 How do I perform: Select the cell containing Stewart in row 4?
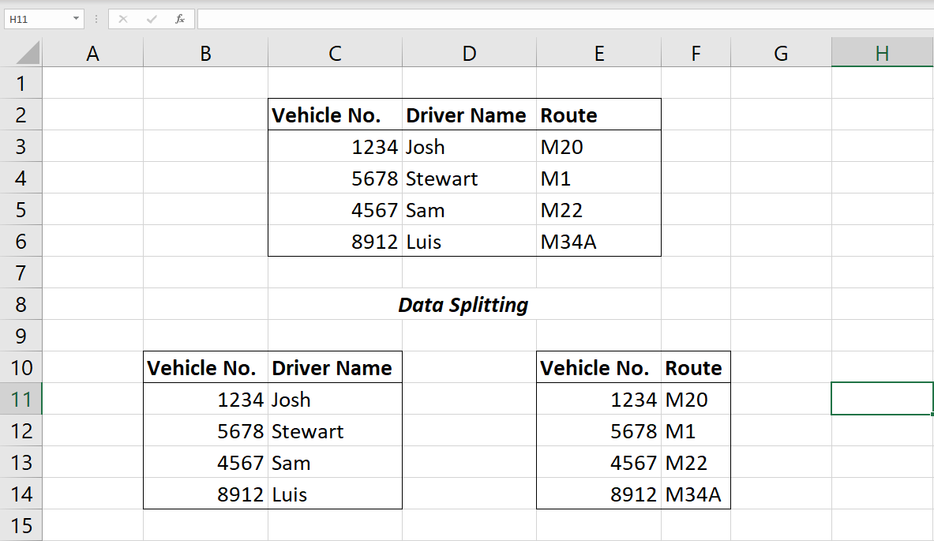pos(469,178)
